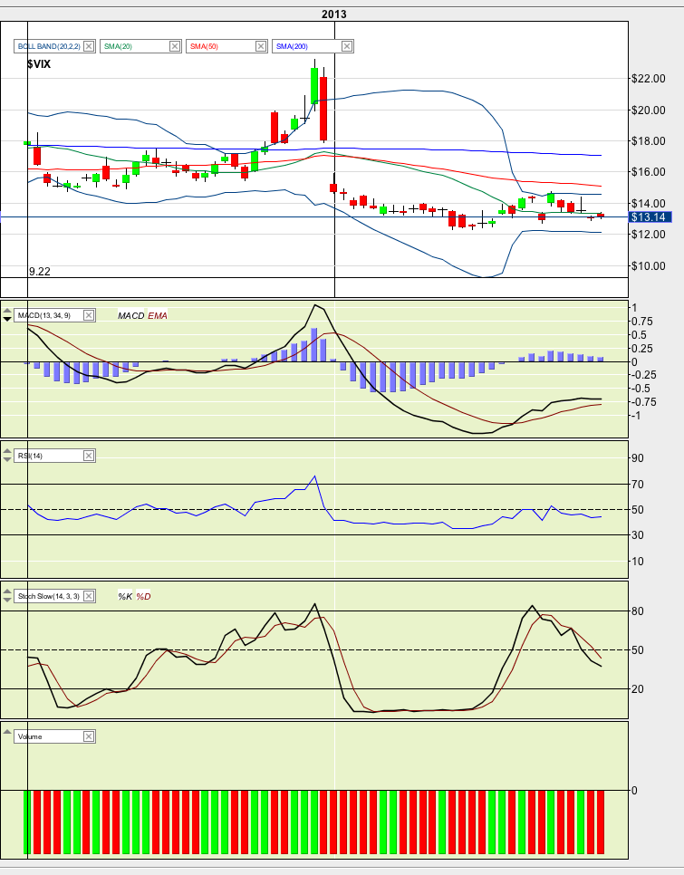Screen dimensions: 684x875
Task: Click the red EMA legend label
Action: 158,316
